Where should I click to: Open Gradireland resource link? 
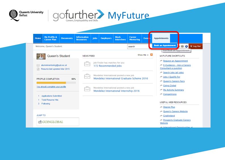[169, 116]
